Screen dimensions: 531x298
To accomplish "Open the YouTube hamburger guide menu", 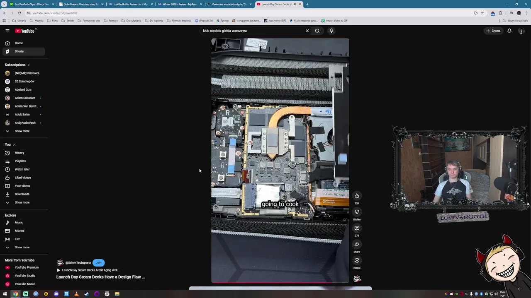I will pyautogui.click(x=7, y=31).
